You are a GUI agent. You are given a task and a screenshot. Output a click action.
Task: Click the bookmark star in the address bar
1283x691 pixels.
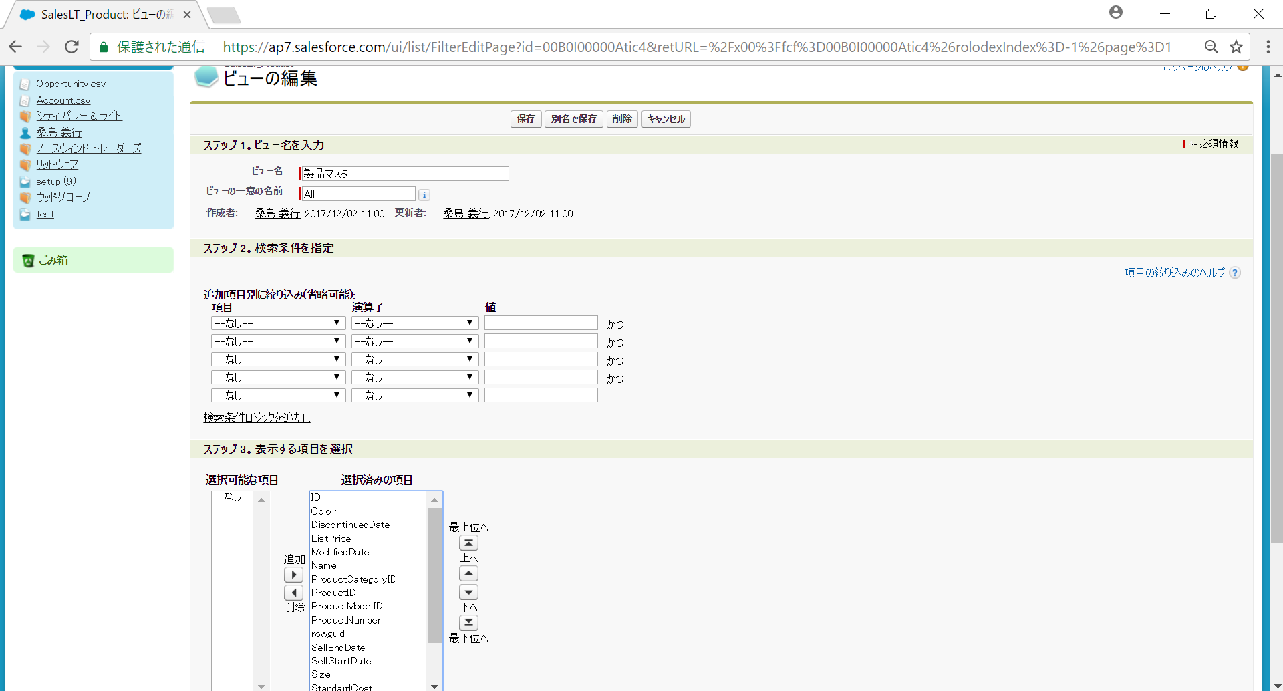[x=1237, y=47]
